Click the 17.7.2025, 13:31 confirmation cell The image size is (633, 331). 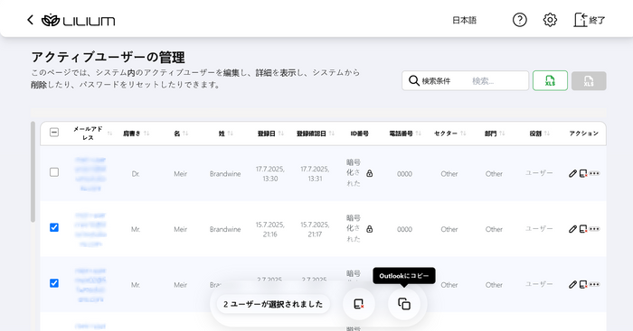[315, 174]
